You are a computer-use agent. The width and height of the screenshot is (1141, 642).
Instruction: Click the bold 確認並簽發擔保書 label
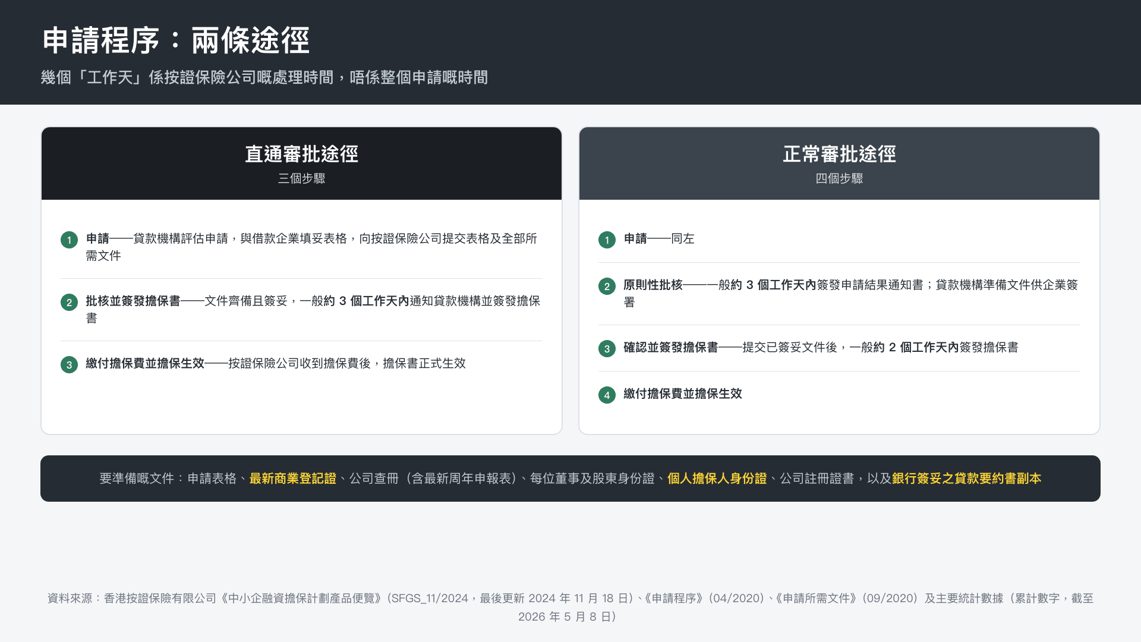pyautogui.click(x=671, y=347)
